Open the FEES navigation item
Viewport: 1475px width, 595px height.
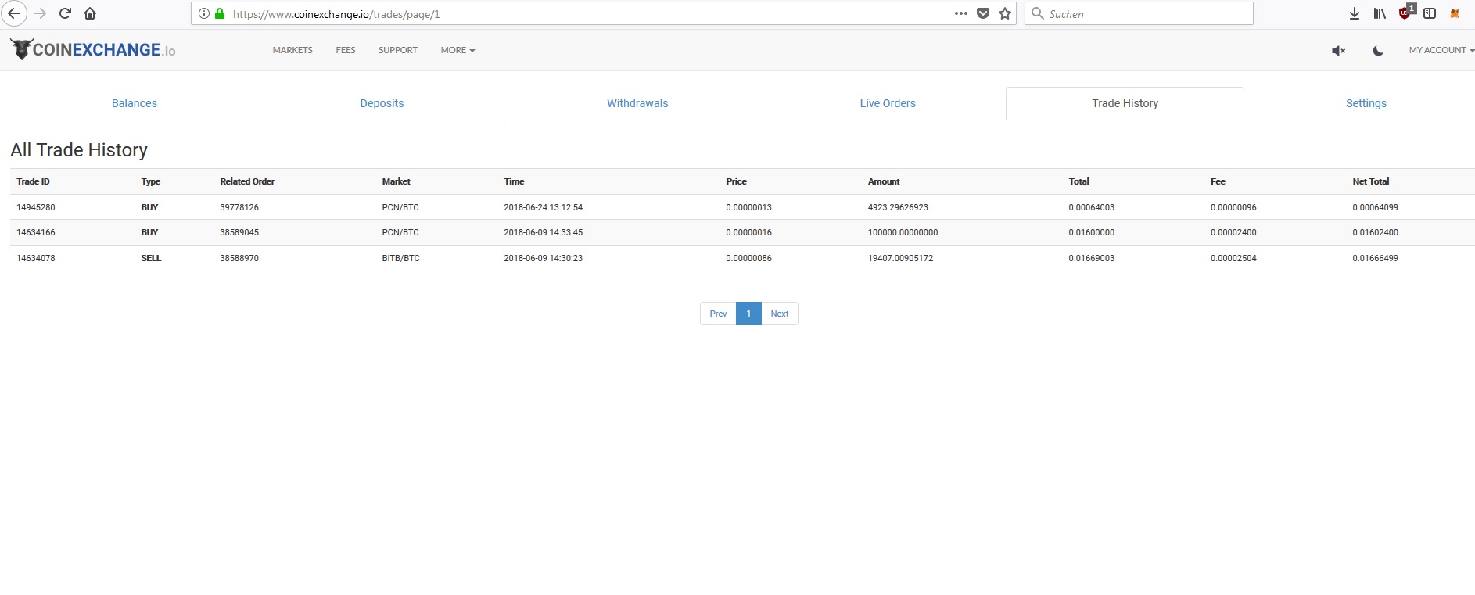[x=346, y=50]
